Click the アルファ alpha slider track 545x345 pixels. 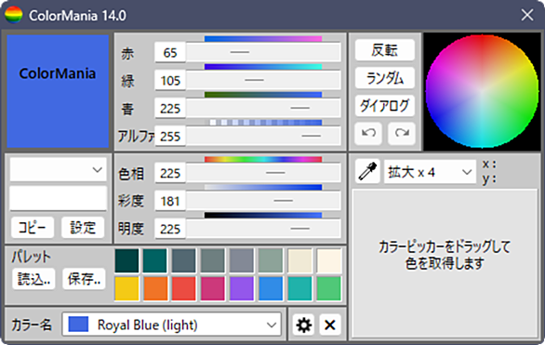(263, 136)
